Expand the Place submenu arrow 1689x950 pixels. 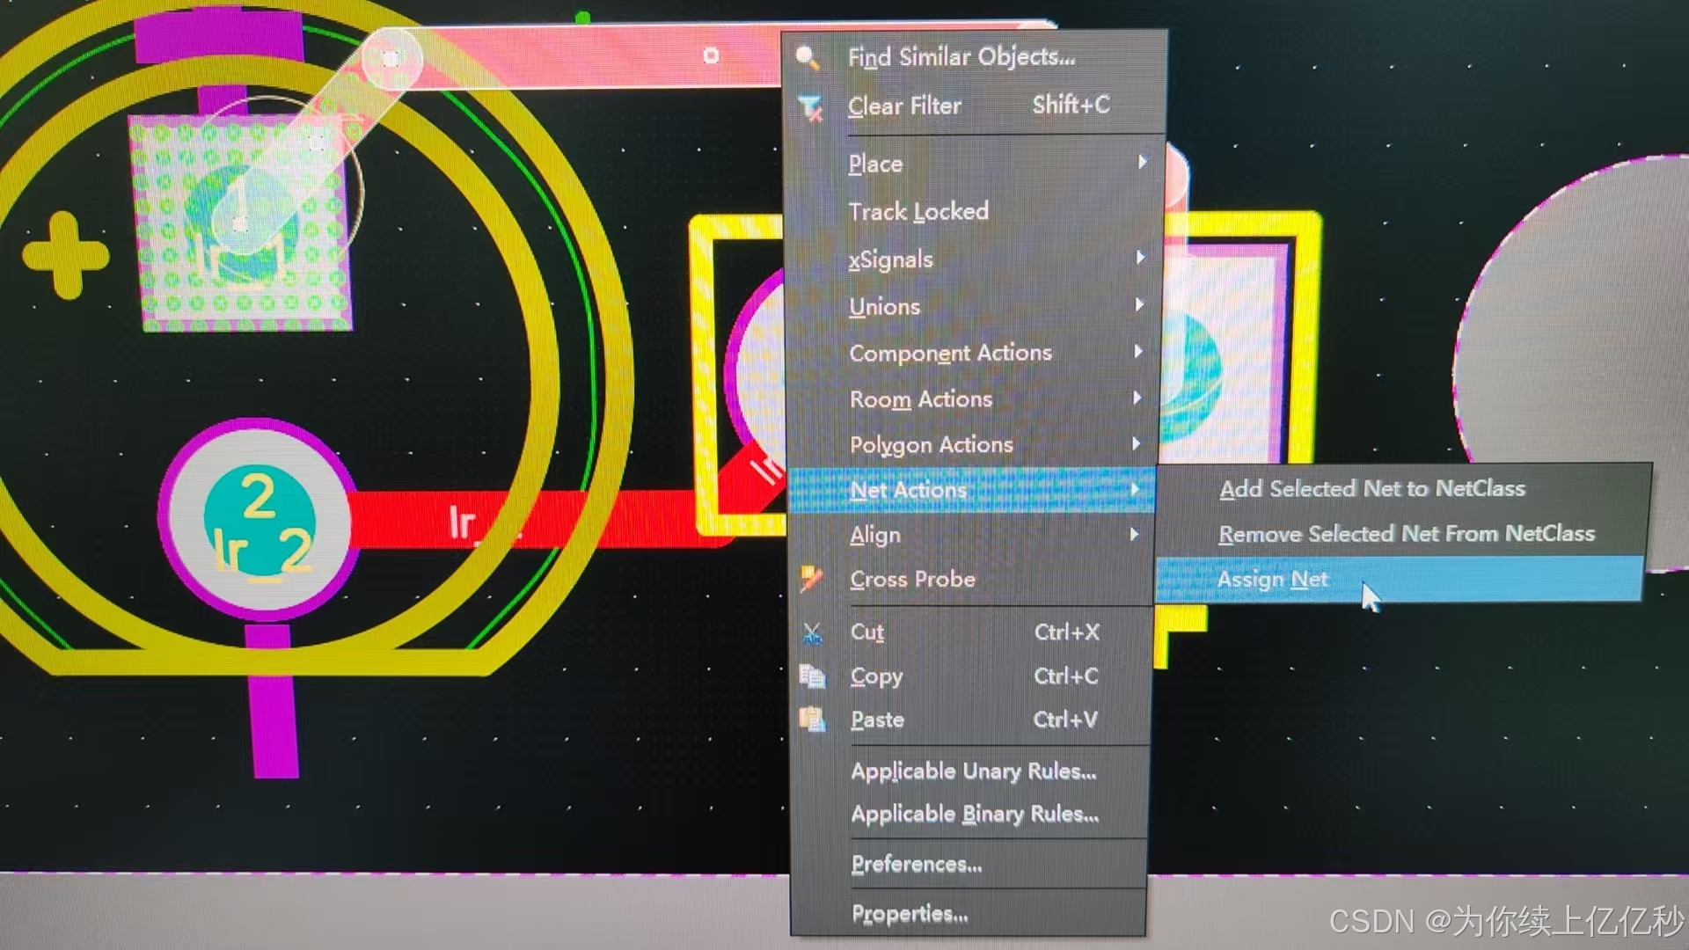1142,163
